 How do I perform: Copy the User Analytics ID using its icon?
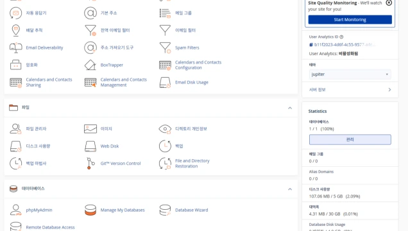311,45
